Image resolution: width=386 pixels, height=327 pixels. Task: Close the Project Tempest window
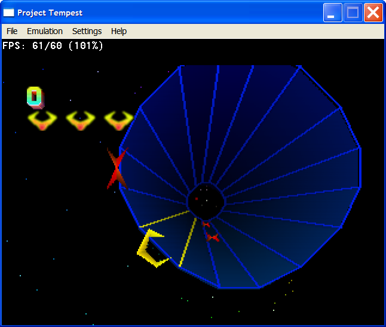373,13
